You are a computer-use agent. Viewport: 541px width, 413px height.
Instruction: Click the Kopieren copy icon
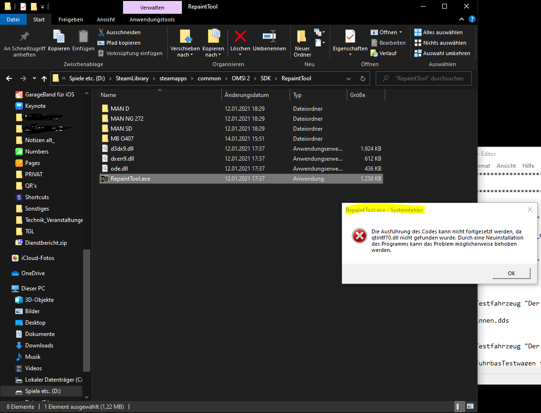tap(59, 37)
